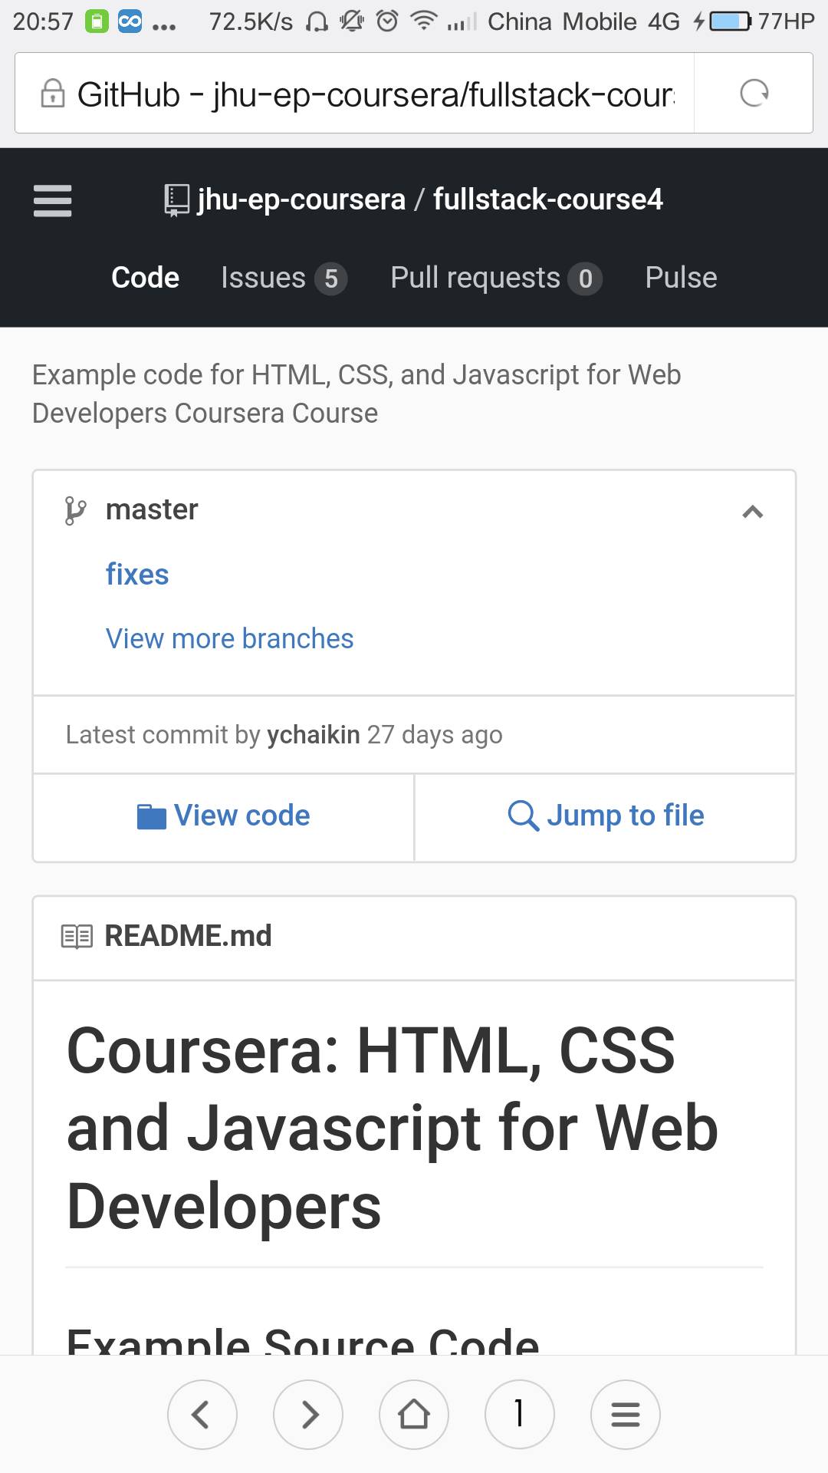Open the jhu-ep-coursera owner link
The height and width of the screenshot is (1473, 828).
tap(301, 199)
